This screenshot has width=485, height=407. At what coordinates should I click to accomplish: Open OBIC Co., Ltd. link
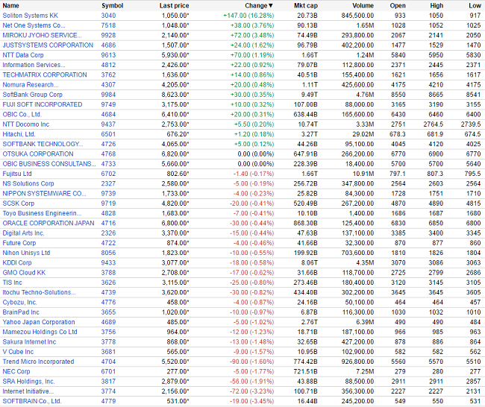click(22, 114)
